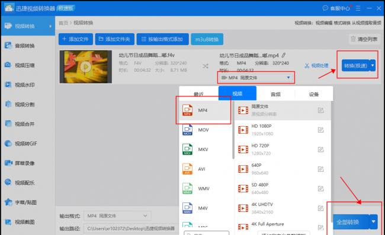This screenshot has height=235, width=385.
Task: Play the video thumbnail preview
Action: click(x=86, y=67)
